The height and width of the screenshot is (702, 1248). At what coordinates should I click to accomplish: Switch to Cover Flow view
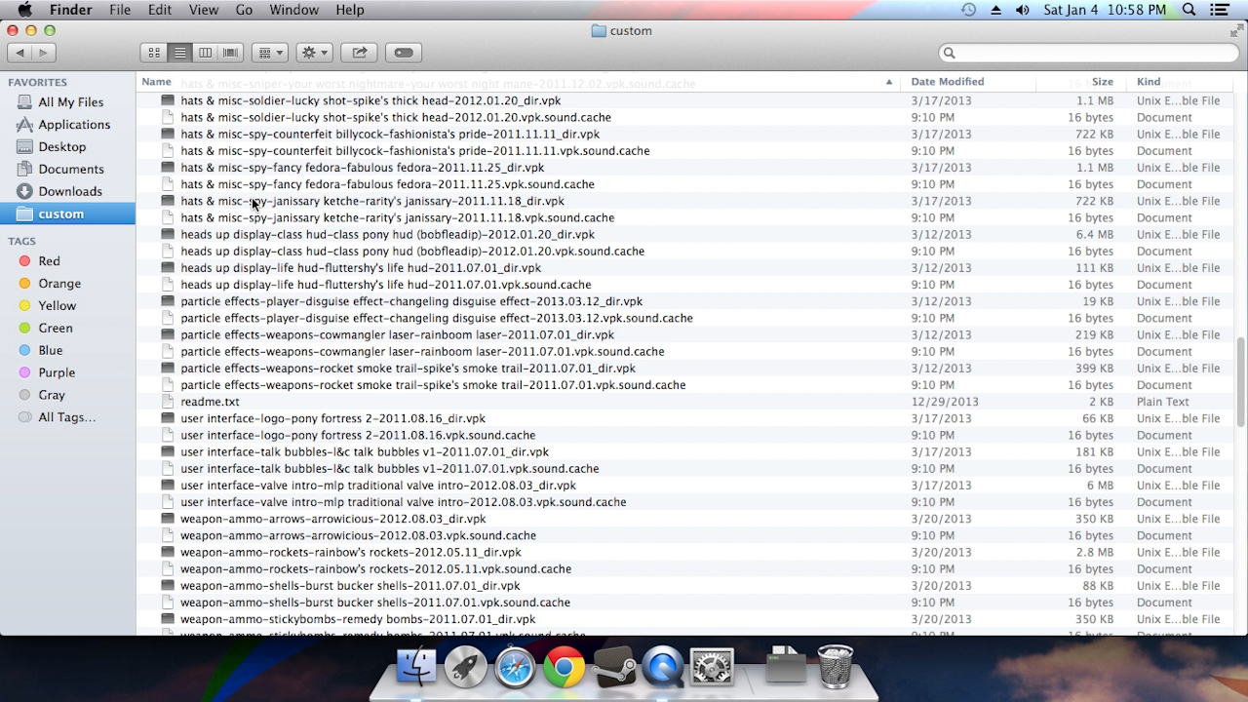230,53
